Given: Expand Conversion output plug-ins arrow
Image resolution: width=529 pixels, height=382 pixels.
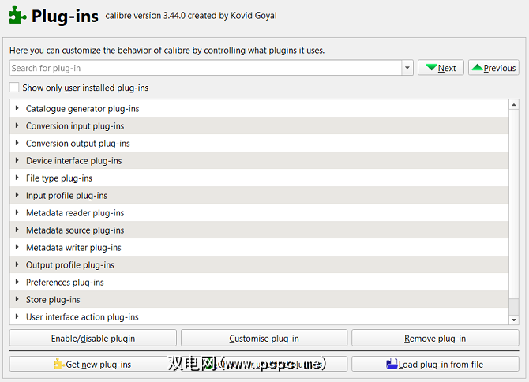Looking at the screenshot, I should 17,144.
